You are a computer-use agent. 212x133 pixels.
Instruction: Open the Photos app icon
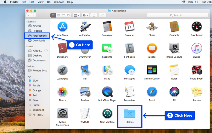(x=62, y=92)
